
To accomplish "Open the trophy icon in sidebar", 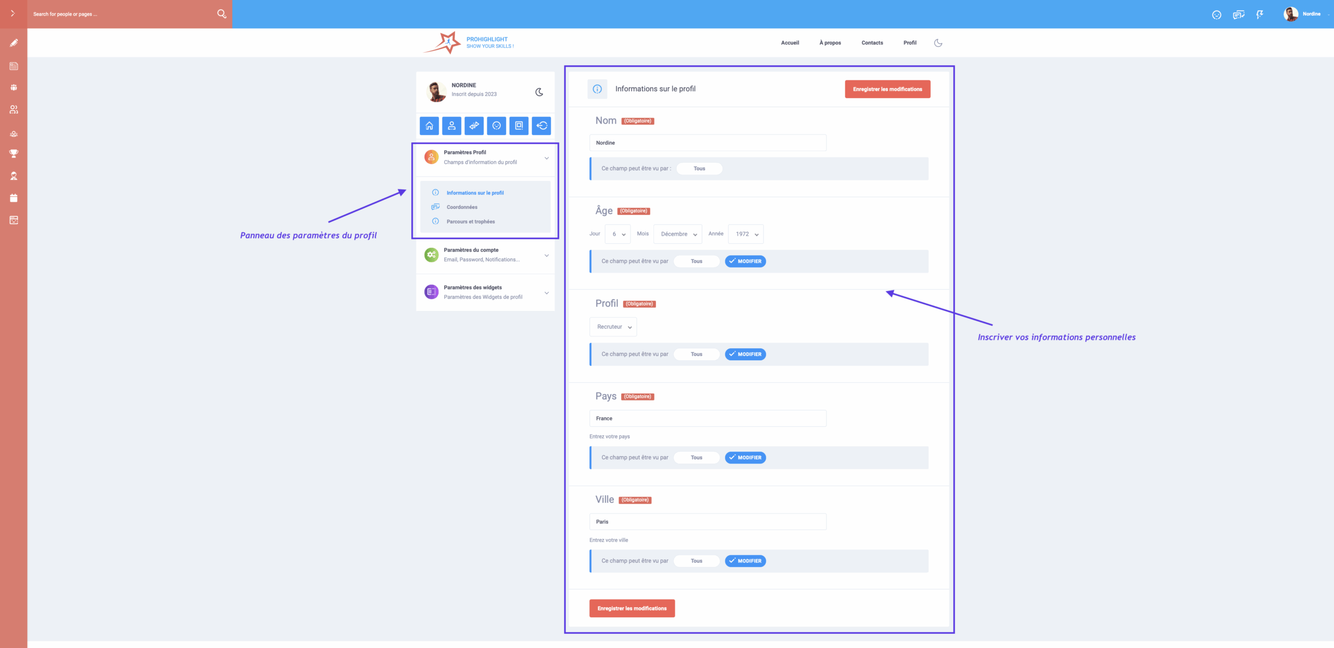I will [14, 154].
